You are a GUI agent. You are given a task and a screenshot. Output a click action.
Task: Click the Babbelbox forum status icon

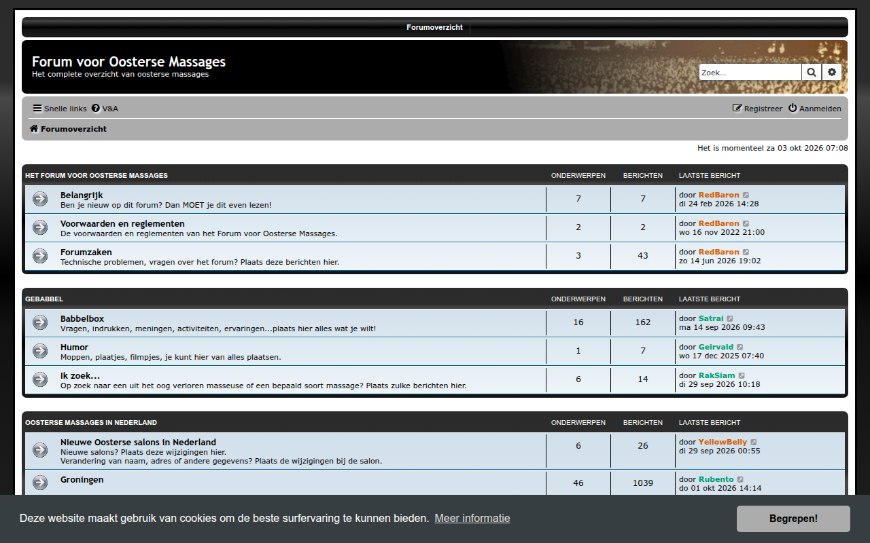40,322
